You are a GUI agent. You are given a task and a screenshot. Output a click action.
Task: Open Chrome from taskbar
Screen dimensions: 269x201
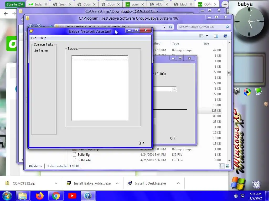point(56,196)
